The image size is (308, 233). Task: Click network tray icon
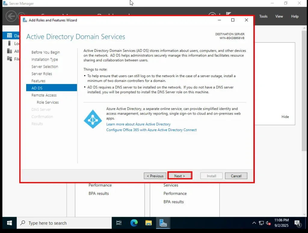click(261, 223)
